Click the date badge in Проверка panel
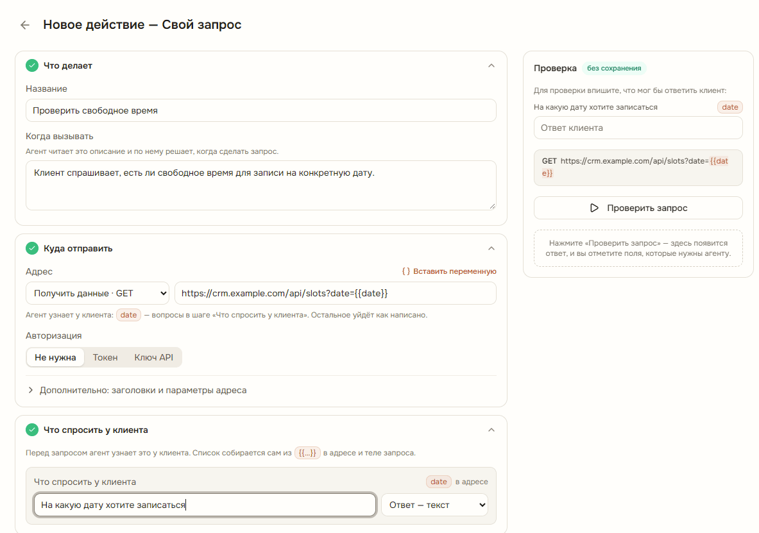Viewport: 759px width, 533px height. [x=730, y=107]
